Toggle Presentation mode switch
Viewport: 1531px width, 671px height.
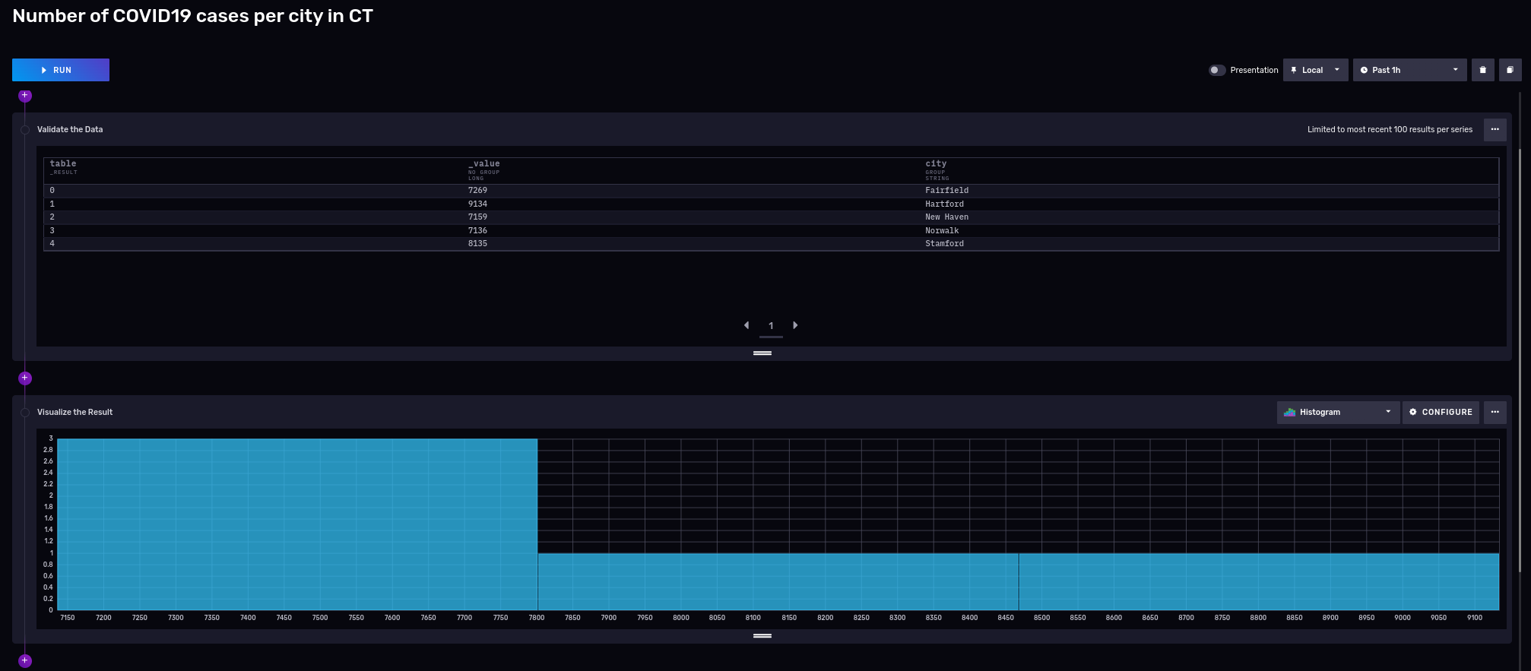click(1217, 70)
